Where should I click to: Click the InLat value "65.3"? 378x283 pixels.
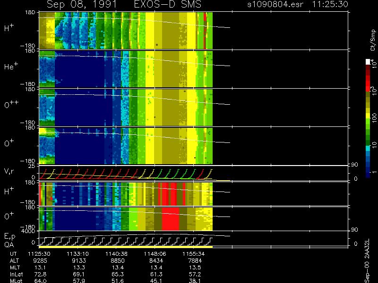tap(117, 275)
